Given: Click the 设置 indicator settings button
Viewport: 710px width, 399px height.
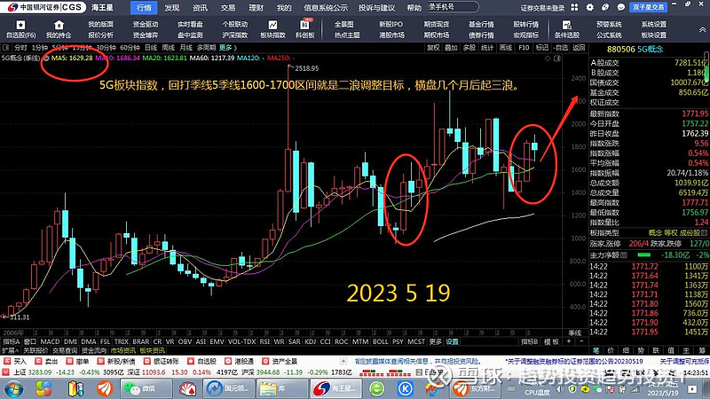Looking at the screenshot, I should (452, 341).
